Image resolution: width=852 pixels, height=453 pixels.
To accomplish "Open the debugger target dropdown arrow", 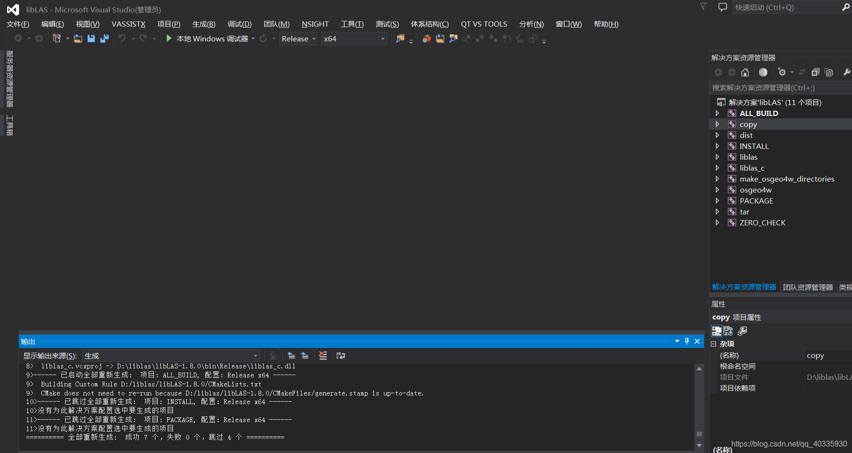I will click(253, 39).
